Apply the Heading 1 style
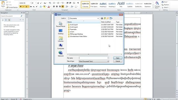Viewport: 178px width, 100px height. pyautogui.click(x=103, y=5)
